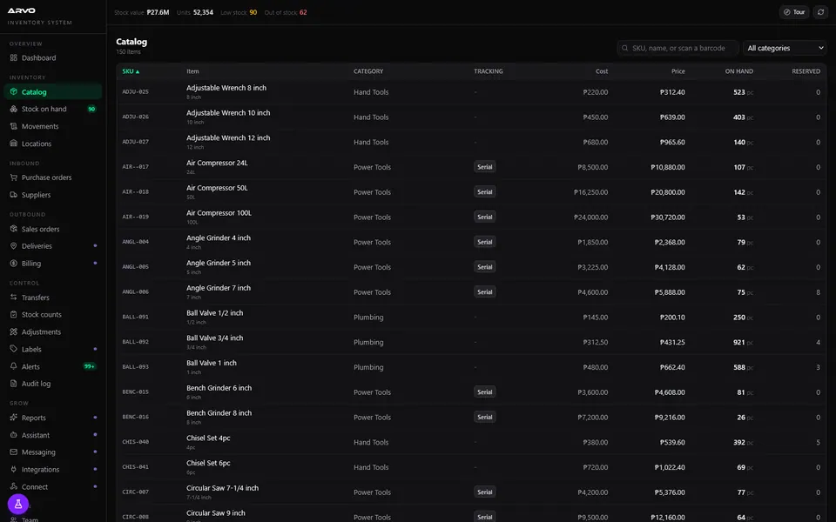Click Purchase orders cart icon

(x=14, y=177)
